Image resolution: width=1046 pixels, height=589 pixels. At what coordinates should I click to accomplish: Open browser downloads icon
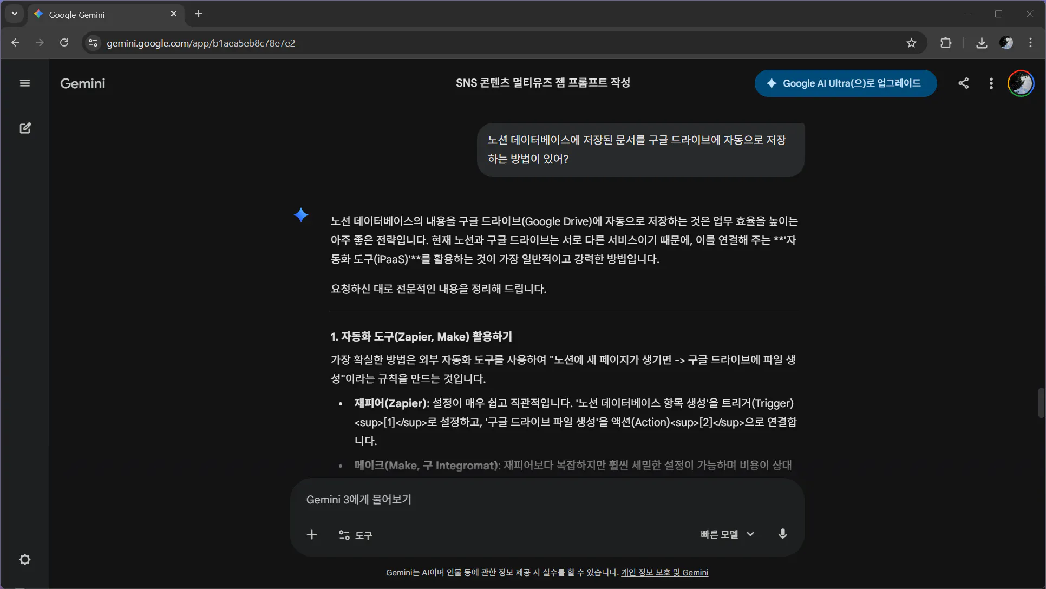point(982,43)
